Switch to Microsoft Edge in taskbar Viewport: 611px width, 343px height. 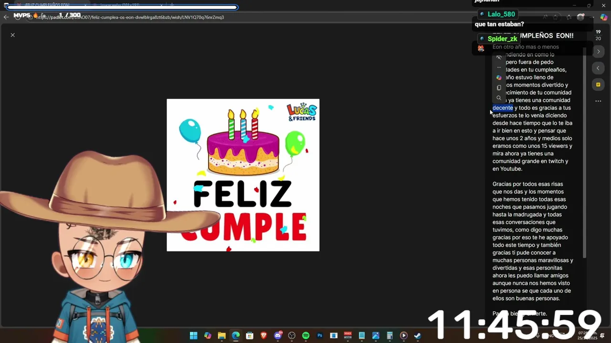[236, 335]
